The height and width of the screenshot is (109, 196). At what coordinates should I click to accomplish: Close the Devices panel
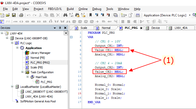click(x=65, y=28)
